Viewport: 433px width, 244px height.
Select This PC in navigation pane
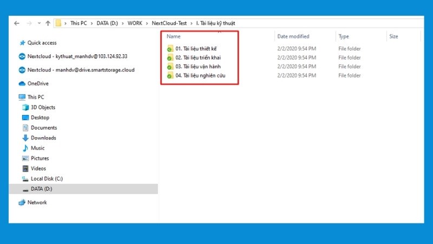point(36,97)
